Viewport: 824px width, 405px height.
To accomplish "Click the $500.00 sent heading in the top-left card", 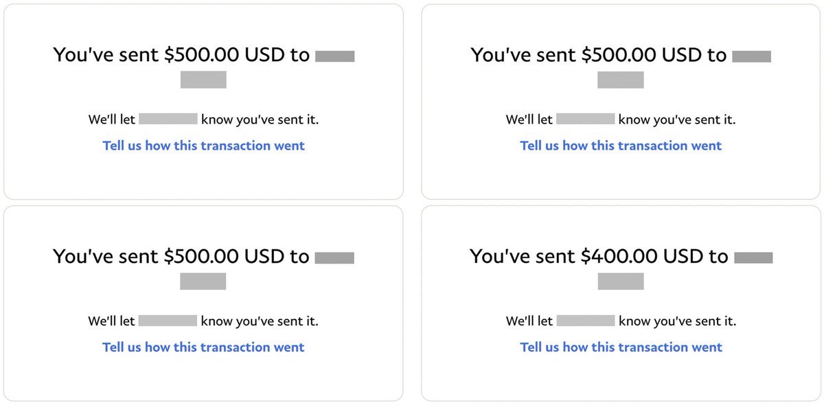I will point(182,55).
